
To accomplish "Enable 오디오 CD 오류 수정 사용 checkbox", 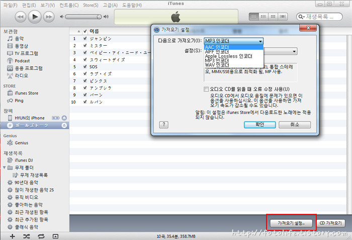I will coord(206,89).
